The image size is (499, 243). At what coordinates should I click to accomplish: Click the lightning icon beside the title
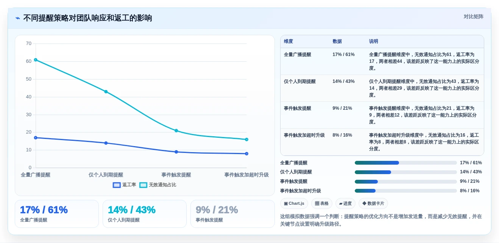pyautogui.click(x=18, y=18)
